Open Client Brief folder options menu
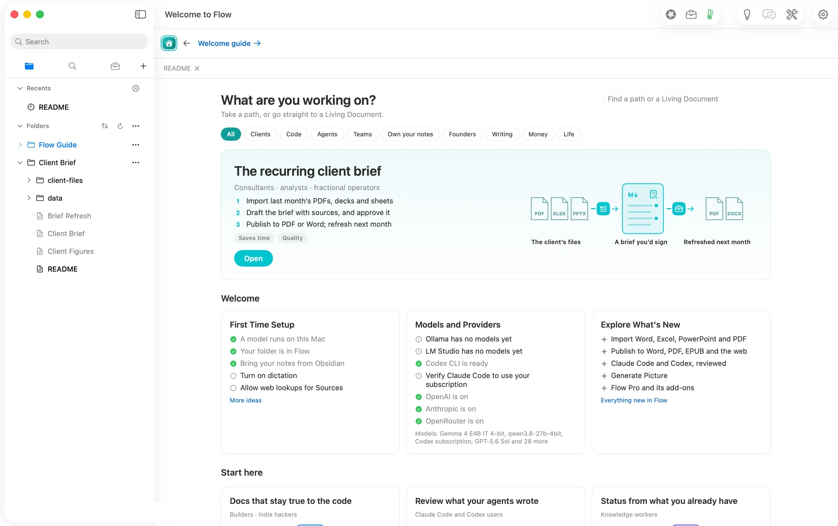This screenshot has width=838, height=526. (x=136, y=162)
